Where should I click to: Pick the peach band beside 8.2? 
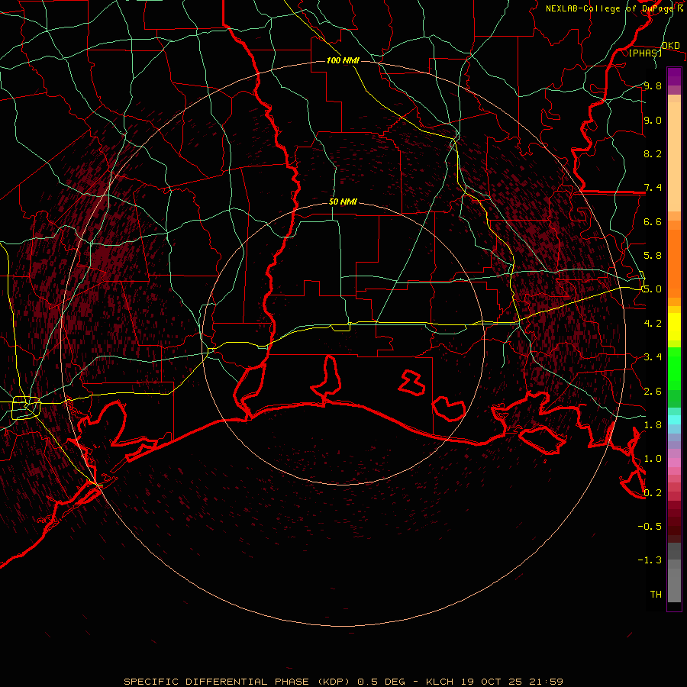pos(674,156)
